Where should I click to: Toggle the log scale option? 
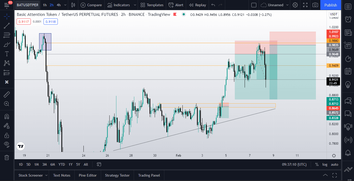tap(325, 164)
